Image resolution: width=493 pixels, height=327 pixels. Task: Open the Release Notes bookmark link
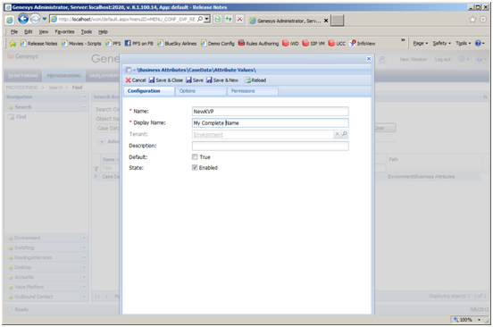tap(39, 44)
